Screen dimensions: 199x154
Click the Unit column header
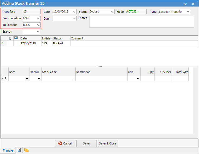[x=134, y=72]
